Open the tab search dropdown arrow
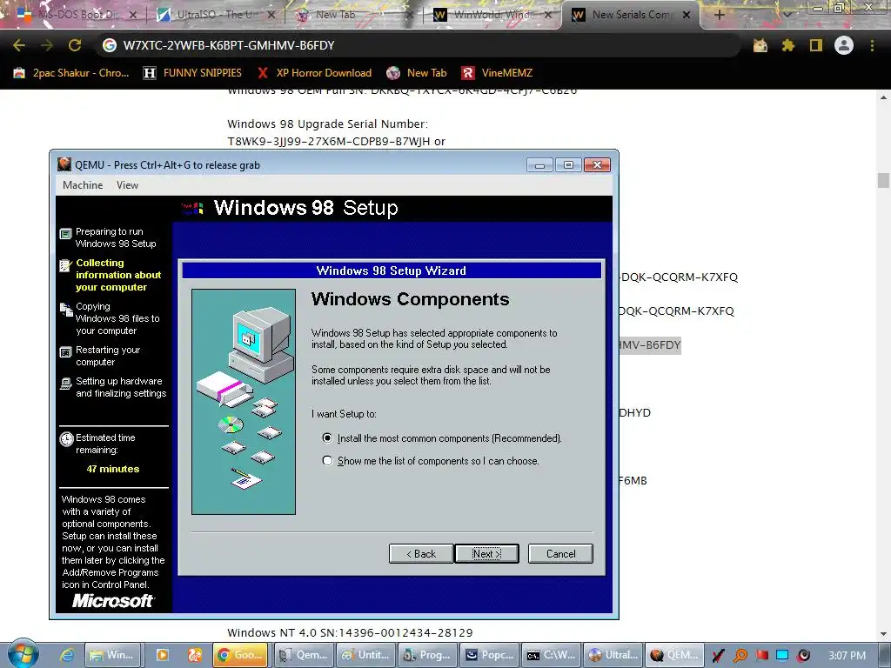The image size is (891, 668). pyautogui.click(x=787, y=15)
